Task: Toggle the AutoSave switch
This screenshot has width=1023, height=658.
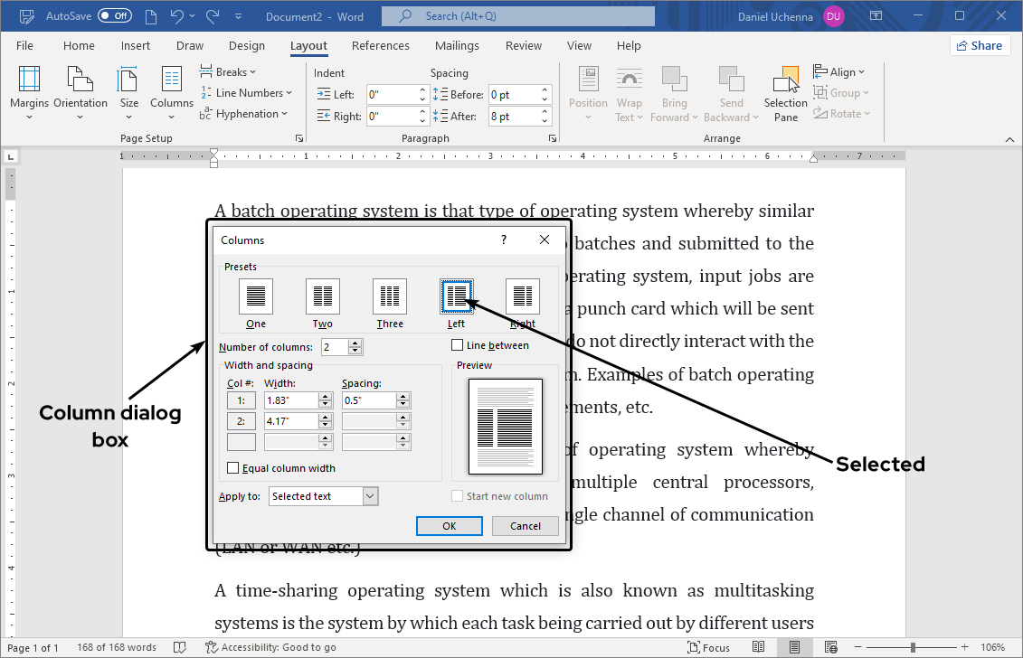Action: click(114, 16)
